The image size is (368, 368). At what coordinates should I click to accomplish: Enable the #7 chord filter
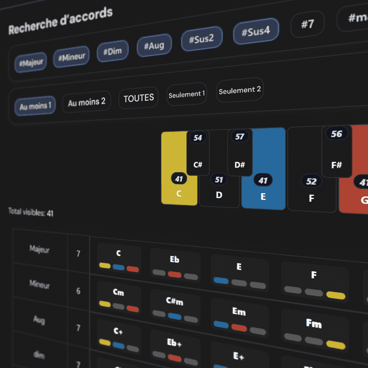coord(307,24)
